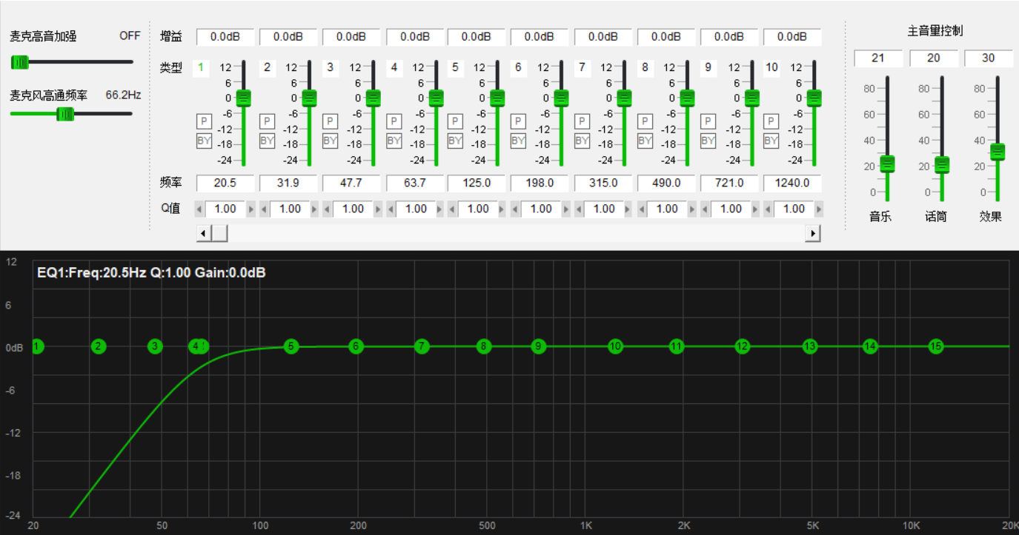The height and width of the screenshot is (535, 1019).
Task: Decrease Q value for band 5
Action: [x=451, y=209]
